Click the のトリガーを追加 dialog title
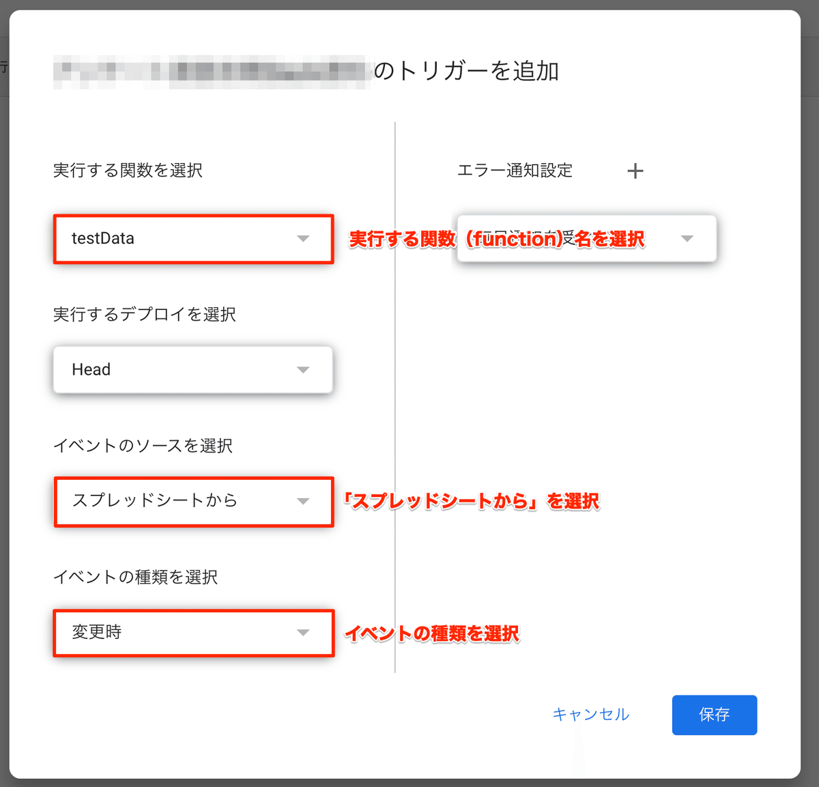The image size is (819, 787). pyautogui.click(x=467, y=71)
